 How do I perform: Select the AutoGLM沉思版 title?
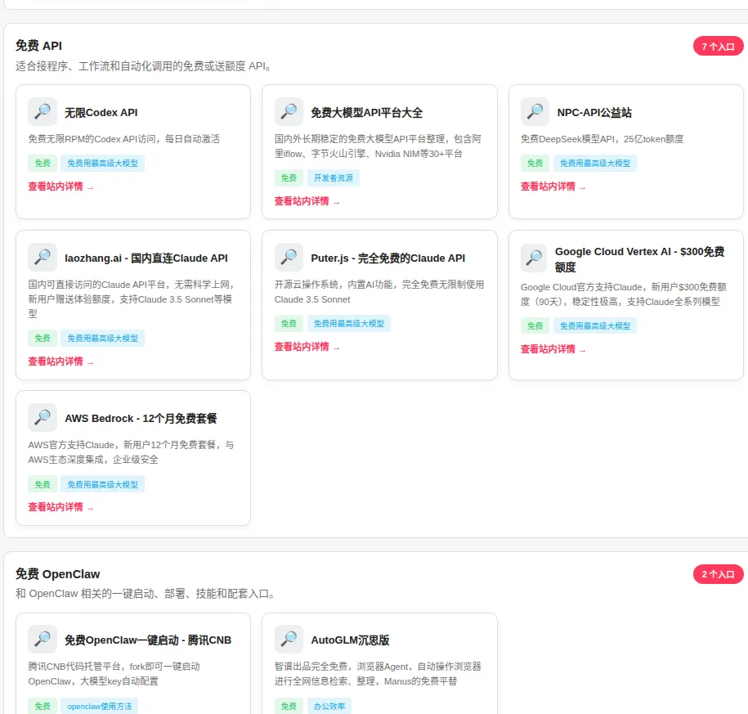coord(350,640)
